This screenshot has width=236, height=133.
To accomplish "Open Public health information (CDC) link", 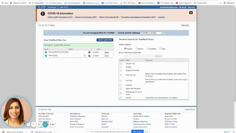I will point(60,17).
